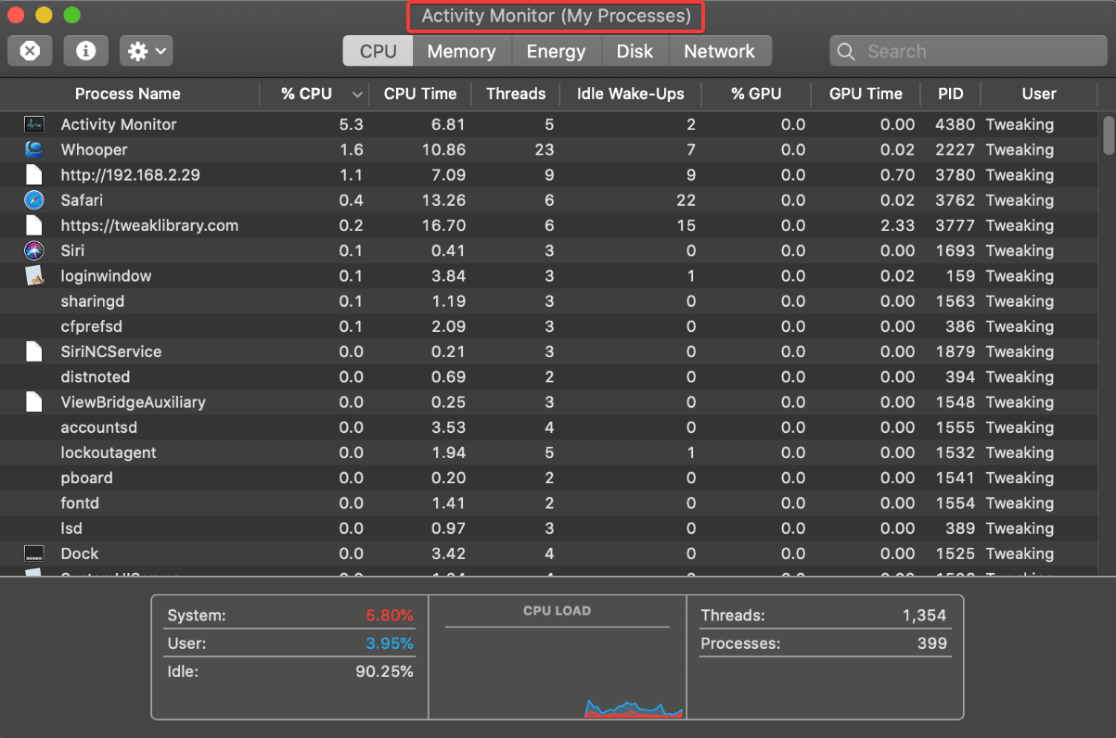This screenshot has width=1116, height=738.
Task: Click the Idle 90.25% value
Action: [x=384, y=671]
